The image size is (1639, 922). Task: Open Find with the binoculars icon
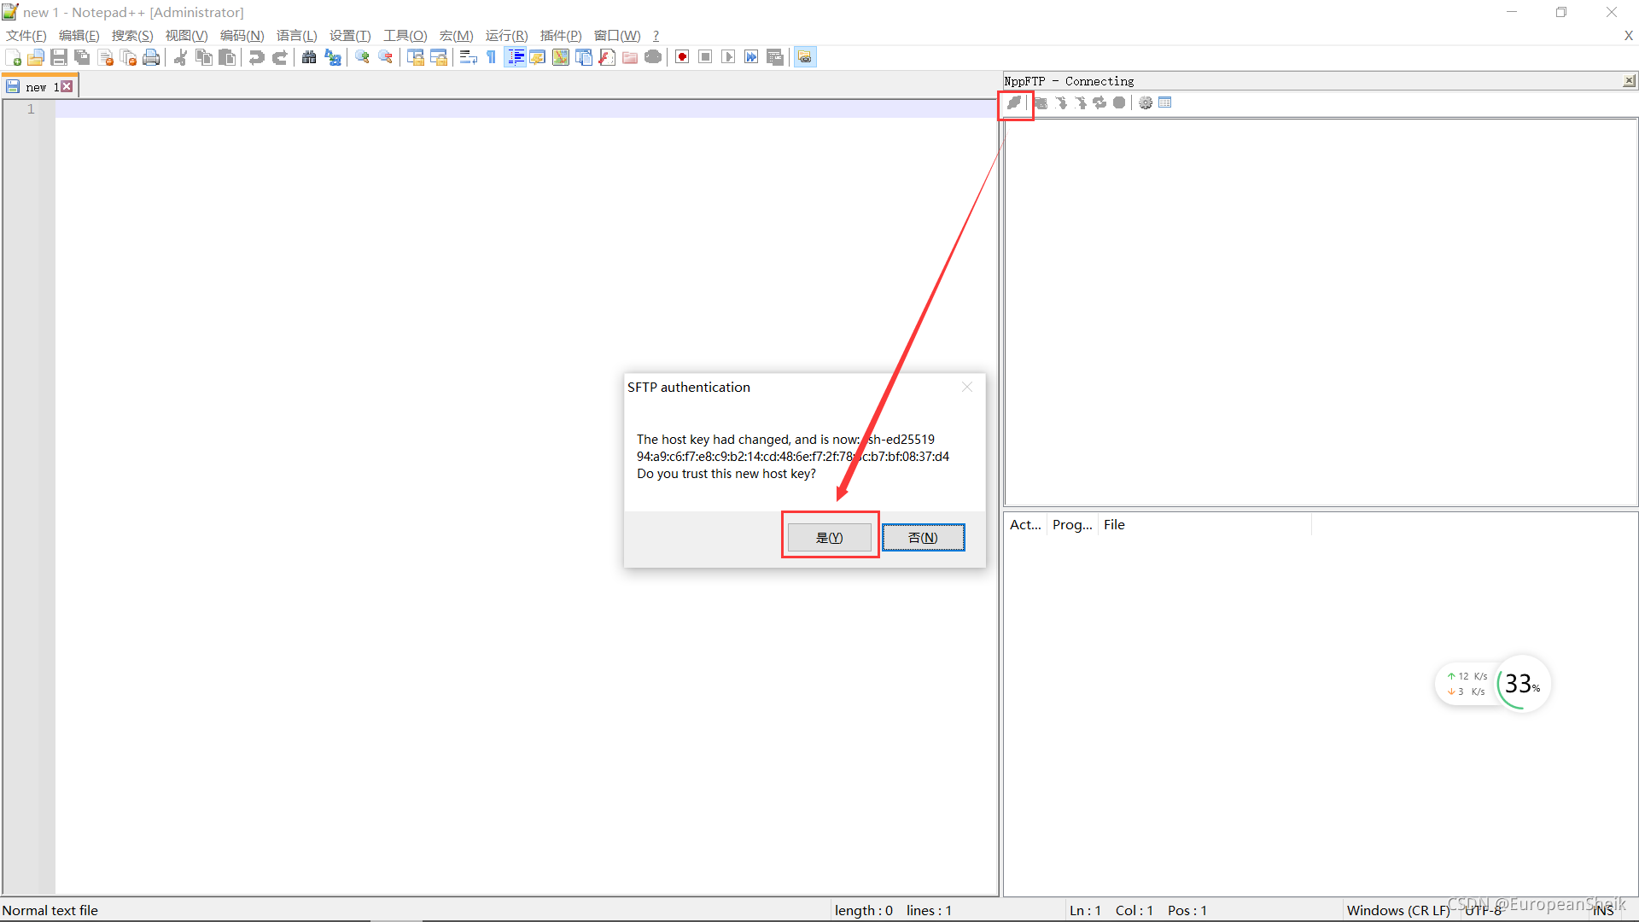coord(309,57)
